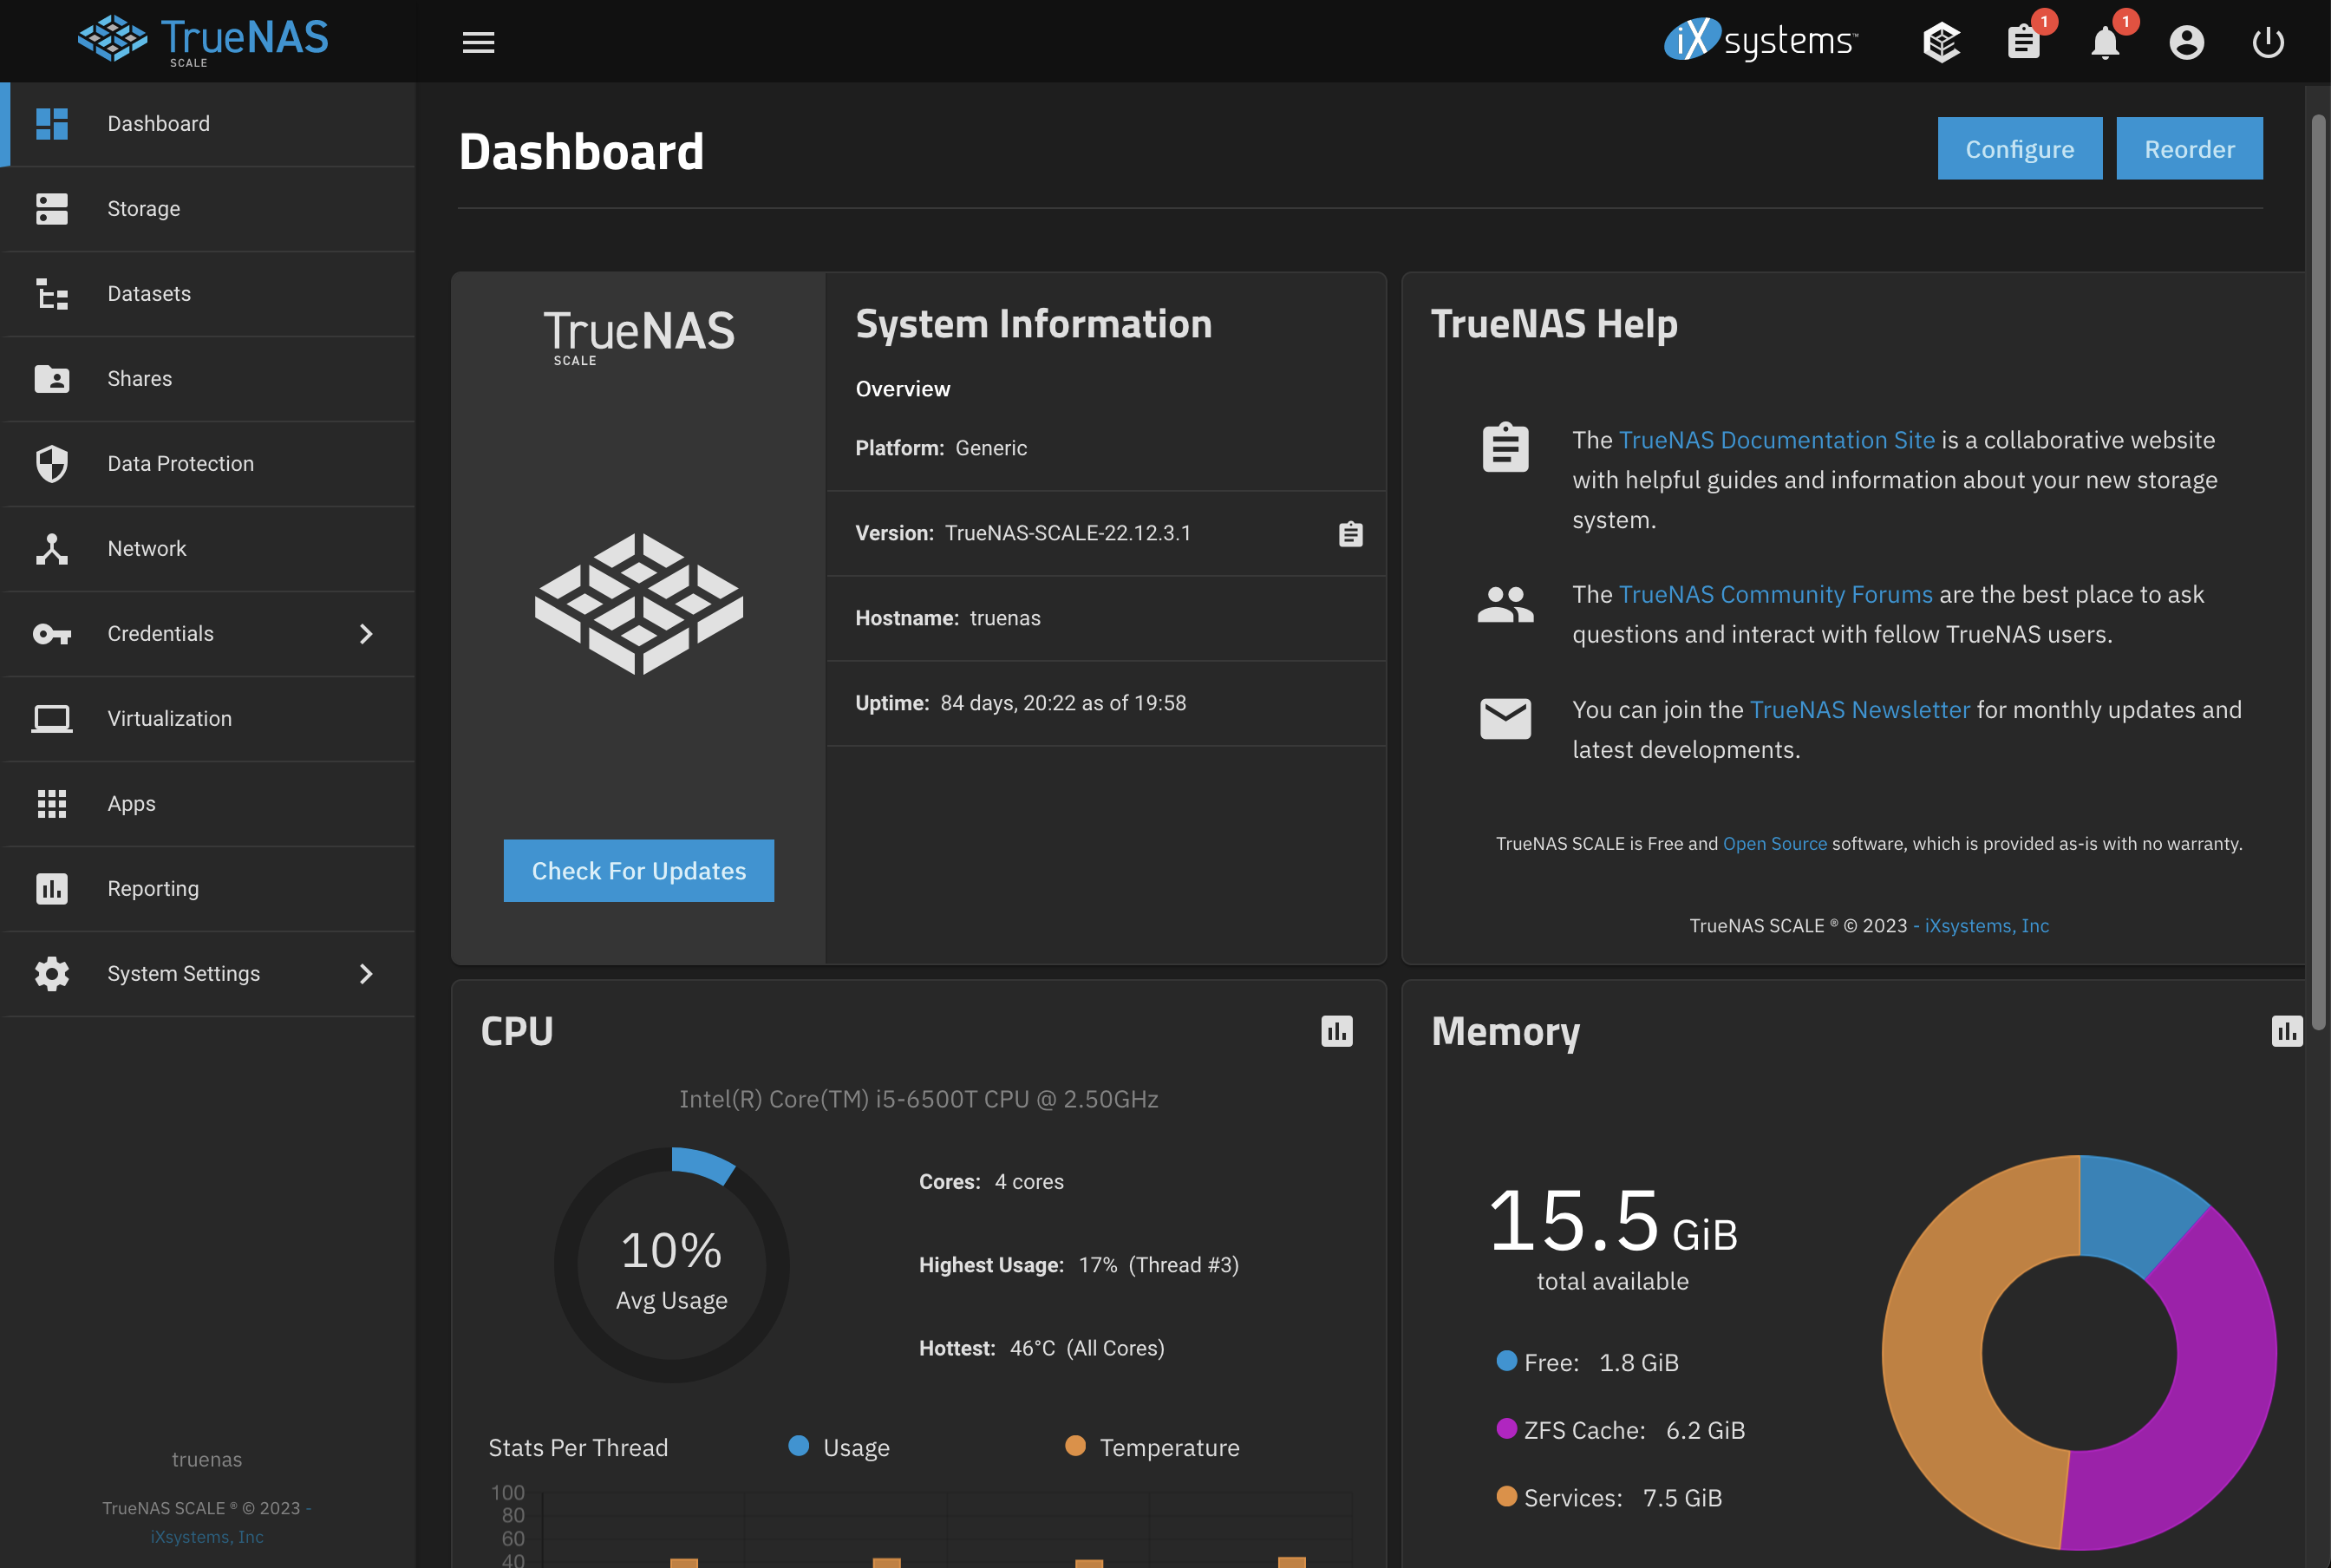Open the TrueNAS Documentation Site link
Image resolution: width=2331 pixels, height=1568 pixels.
[x=1776, y=440]
